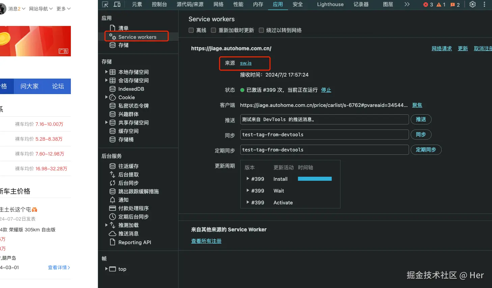Switch to the Lighthouse tab

330,4
